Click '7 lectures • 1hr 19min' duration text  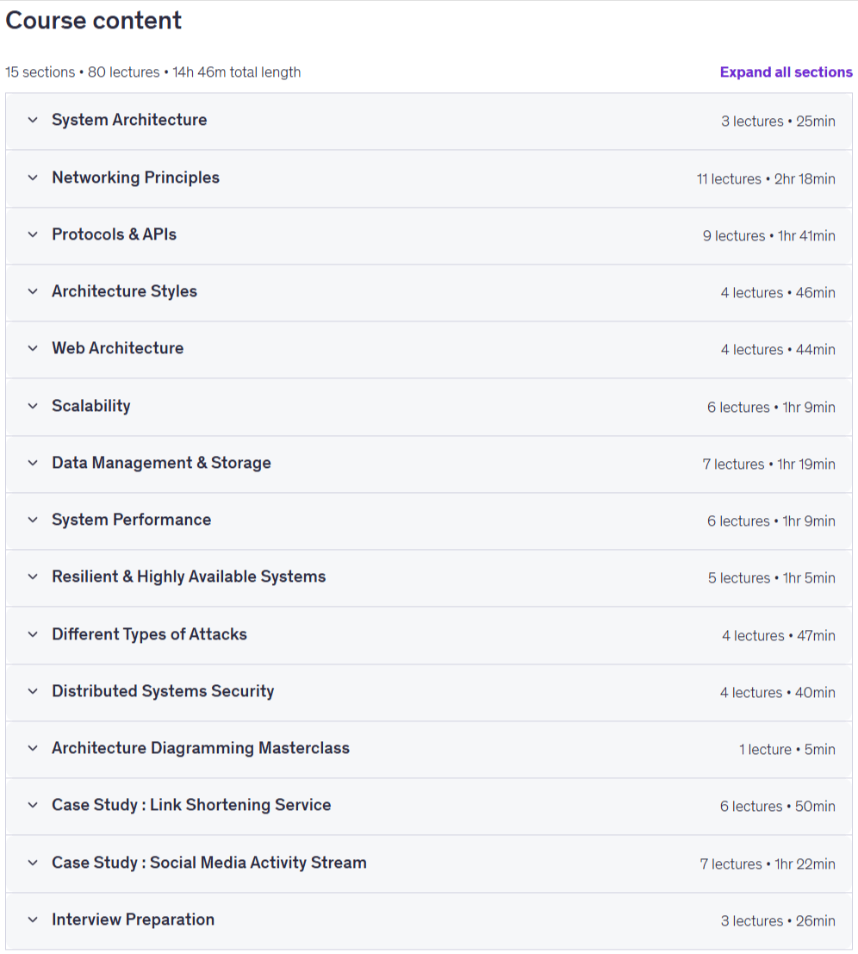click(769, 465)
